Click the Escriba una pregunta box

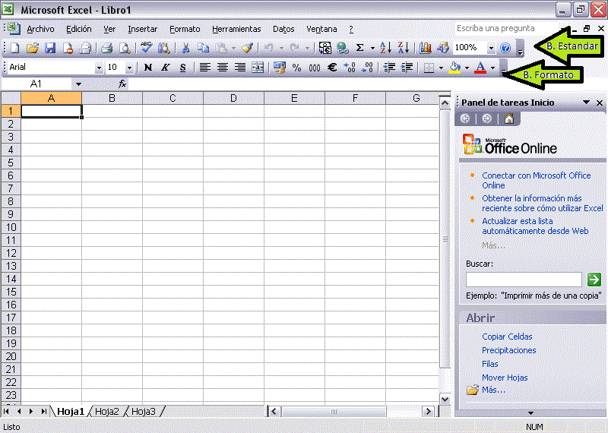point(506,28)
